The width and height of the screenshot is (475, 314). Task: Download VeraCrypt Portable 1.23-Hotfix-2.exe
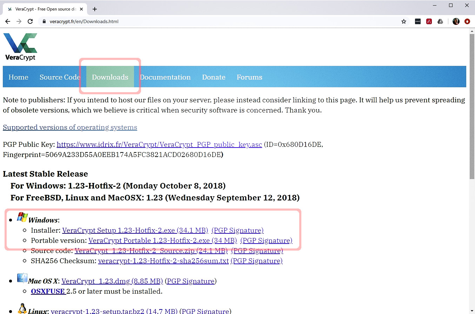click(x=163, y=240)
